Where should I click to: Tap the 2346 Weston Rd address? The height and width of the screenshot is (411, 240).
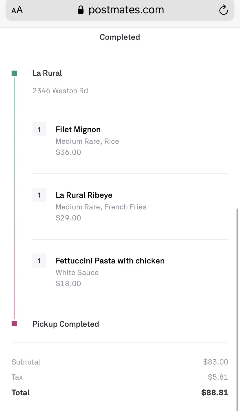60,91
